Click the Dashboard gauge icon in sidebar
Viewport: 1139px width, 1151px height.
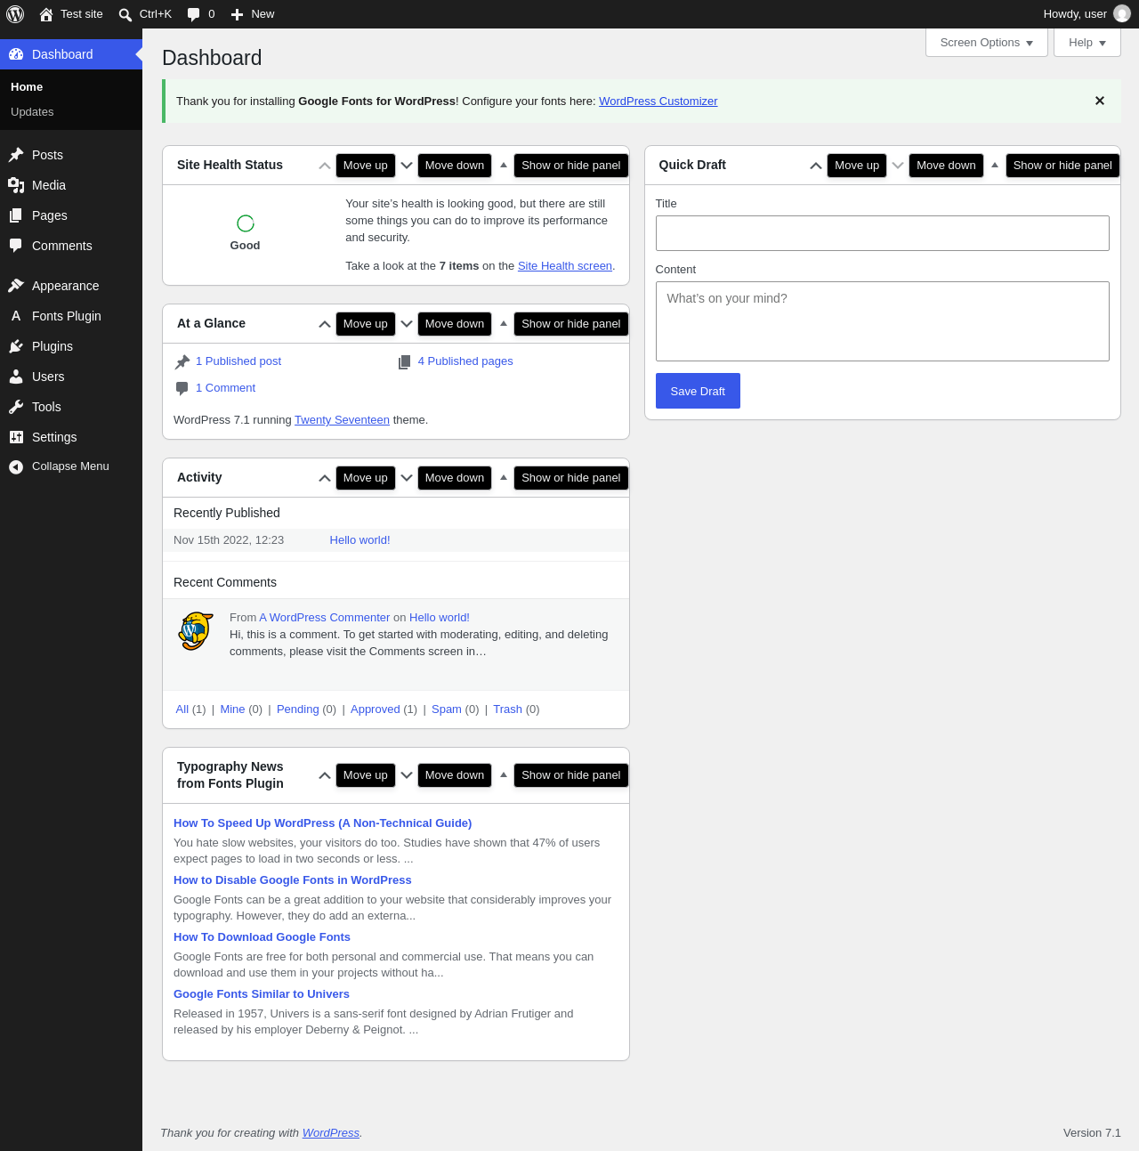[16, 54]
